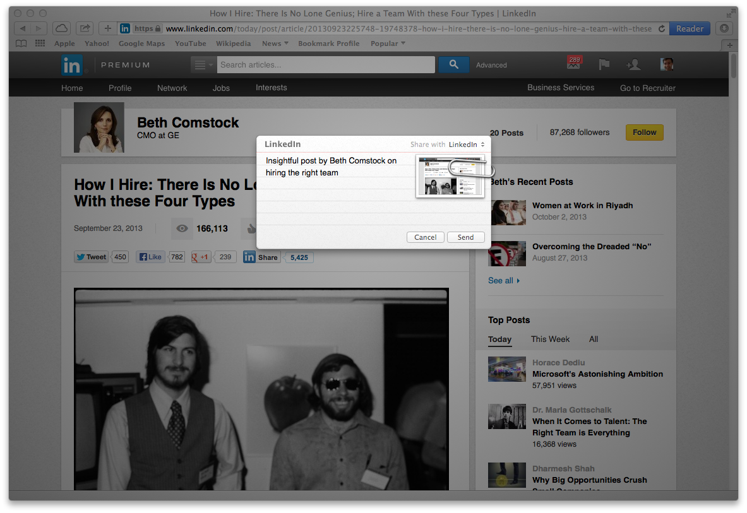Open the search category dropdown
The image size is (747, 513).
[x=203, y=65]
